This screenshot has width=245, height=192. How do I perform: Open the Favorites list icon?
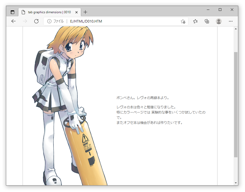195,21
